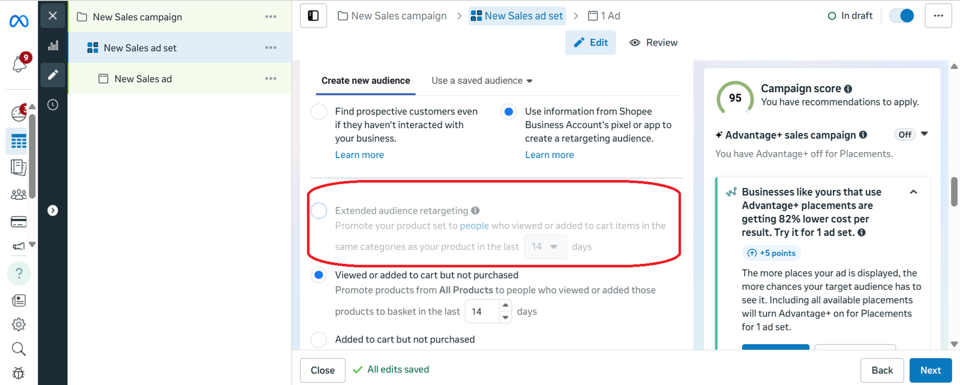960x385 pixels.
Task: Open Use a saved audience dropdown
Action: point(482,81)
